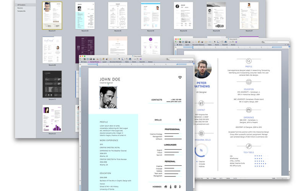This screenshot has width=306, height=191.
Task: Click the Paste clipboard icon in front toolbar
Action: (x=104, y=59)
